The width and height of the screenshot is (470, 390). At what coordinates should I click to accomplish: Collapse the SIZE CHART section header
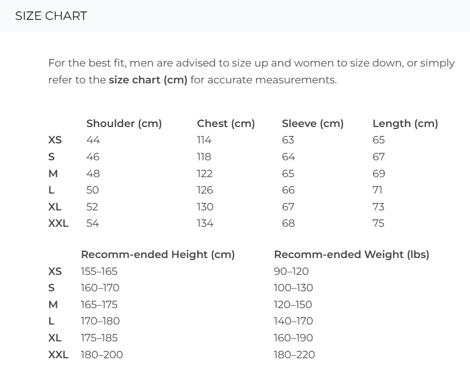coord(51,16)
